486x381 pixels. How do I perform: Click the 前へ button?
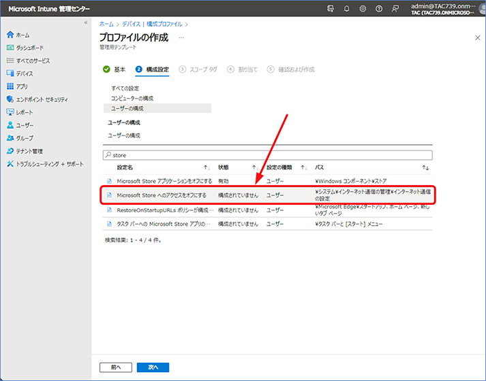(116, 367)
